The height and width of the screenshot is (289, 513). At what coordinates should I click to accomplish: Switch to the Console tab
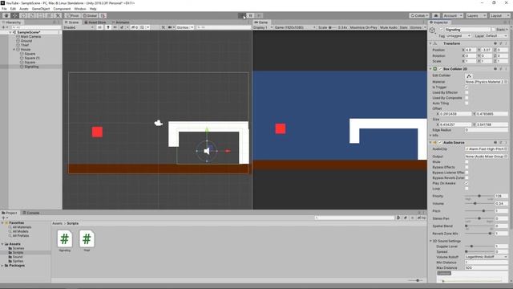(31, 213)
